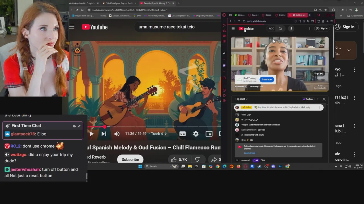Like the video with 5.7K likes
364x204 pixels.
179,160
